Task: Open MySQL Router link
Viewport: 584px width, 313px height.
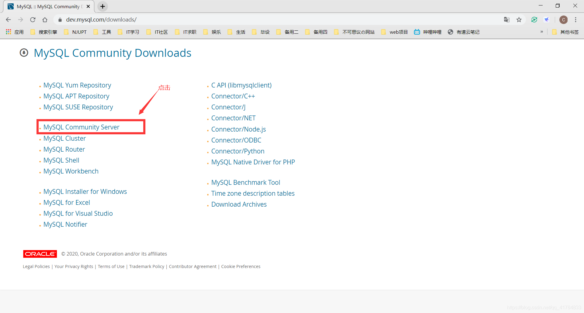Action: coord(64,149)
